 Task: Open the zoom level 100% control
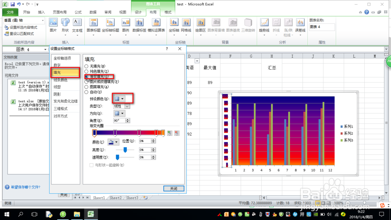(338, 203)
